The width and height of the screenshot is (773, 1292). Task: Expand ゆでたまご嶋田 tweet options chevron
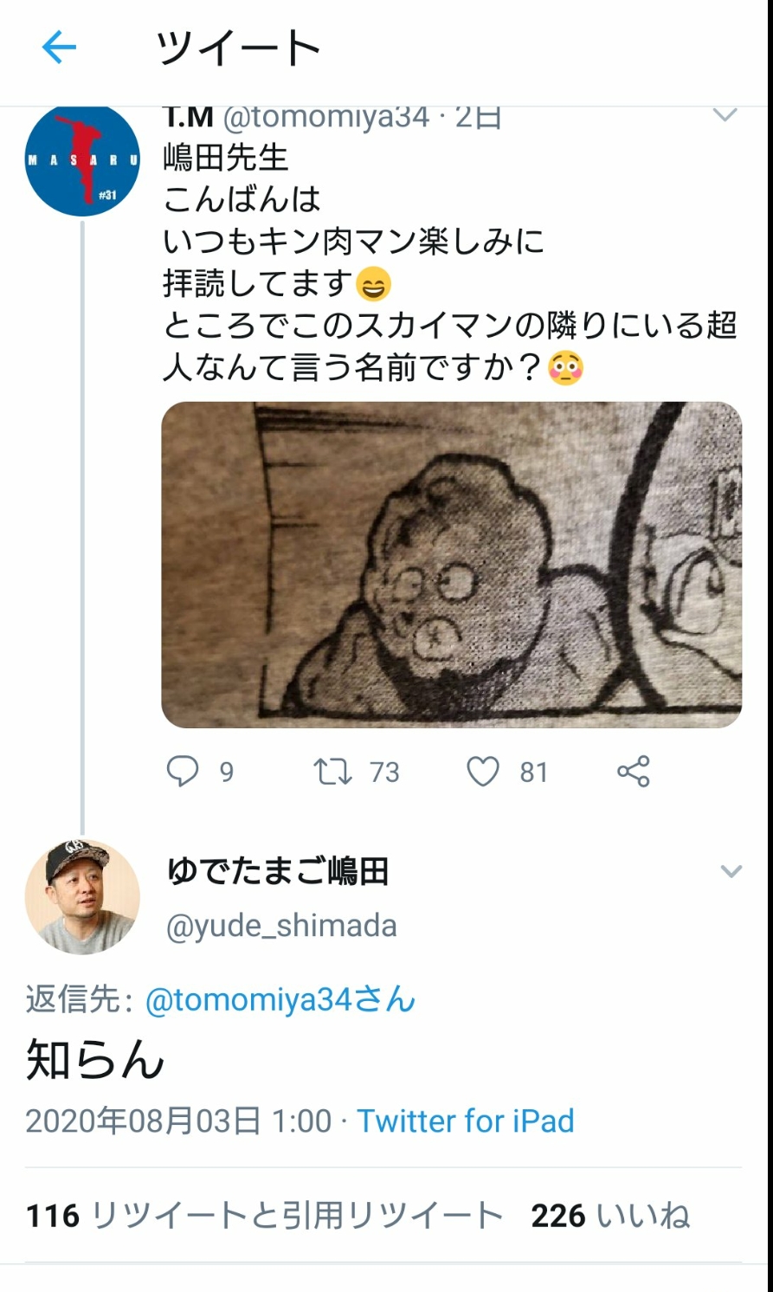(731, 871)
